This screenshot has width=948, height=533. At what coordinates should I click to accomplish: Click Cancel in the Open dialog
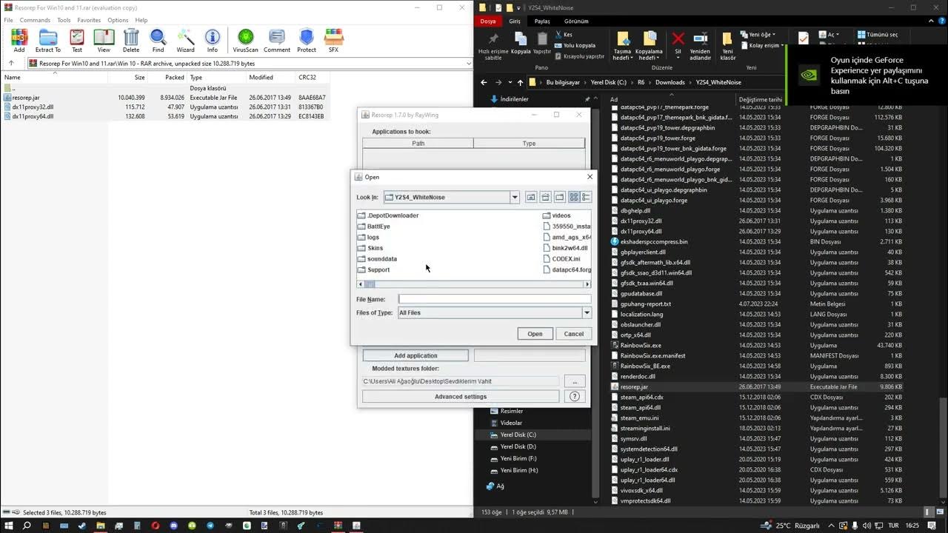pyautogui.click(x=574, y=334)
